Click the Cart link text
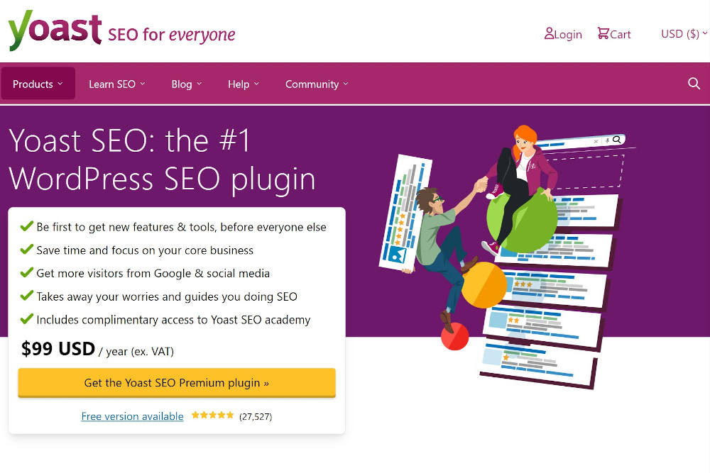 621,34
